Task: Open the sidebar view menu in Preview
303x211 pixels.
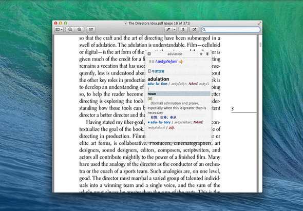Action: point(59,30)
